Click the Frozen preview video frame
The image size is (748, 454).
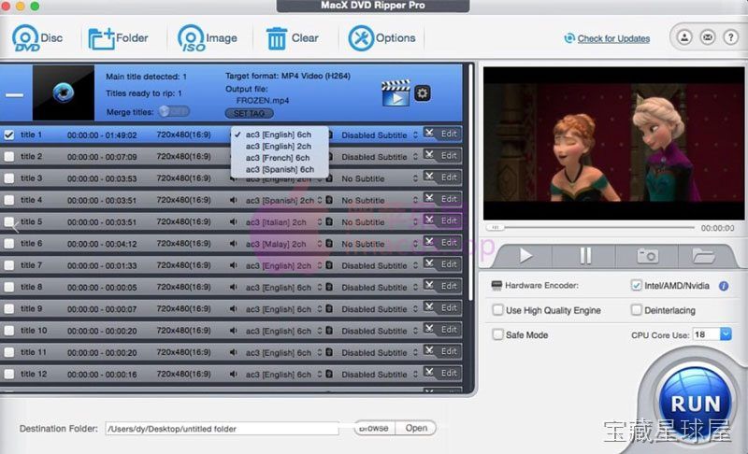613,144
